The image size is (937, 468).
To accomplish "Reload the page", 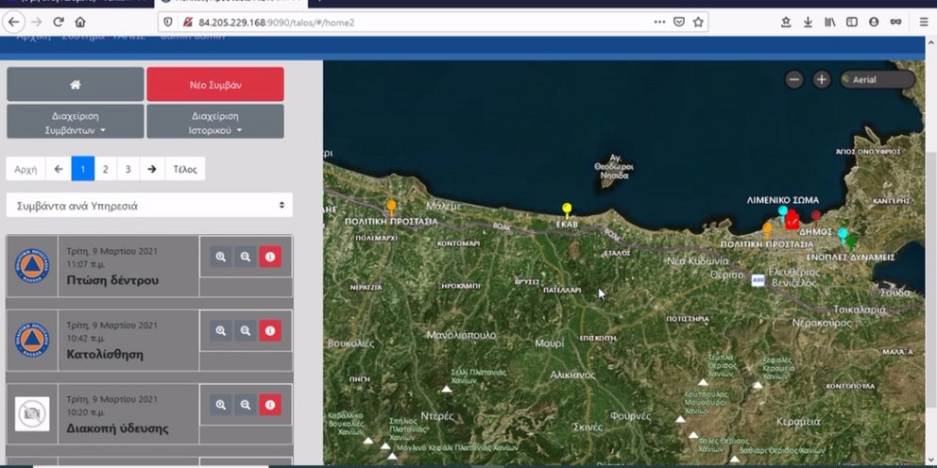I will (x=58, y=22).
